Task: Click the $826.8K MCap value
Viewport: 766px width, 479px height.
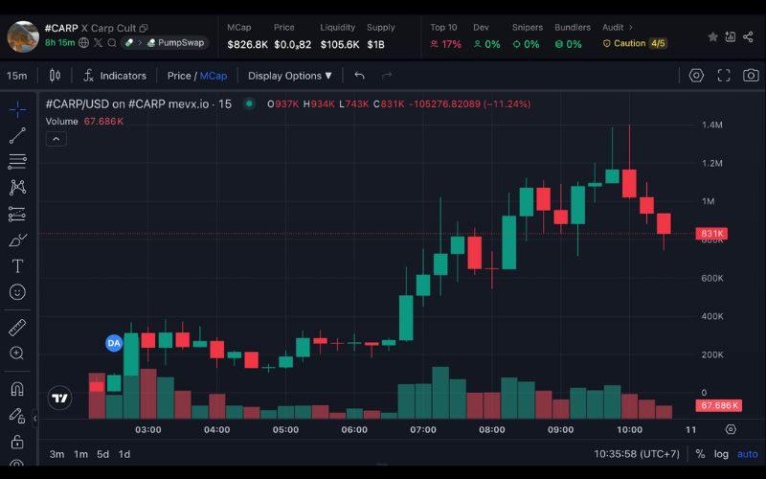Action: [x=247, y=44]
